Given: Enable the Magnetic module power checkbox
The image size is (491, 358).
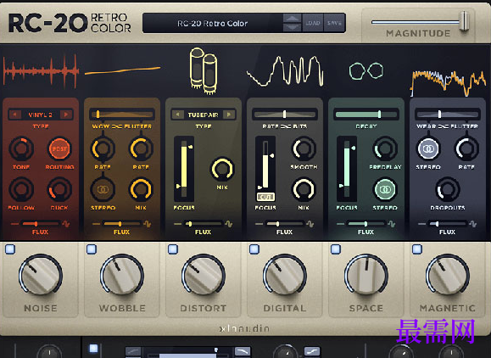Looking at the screenshot, I should tap(417, 249).
